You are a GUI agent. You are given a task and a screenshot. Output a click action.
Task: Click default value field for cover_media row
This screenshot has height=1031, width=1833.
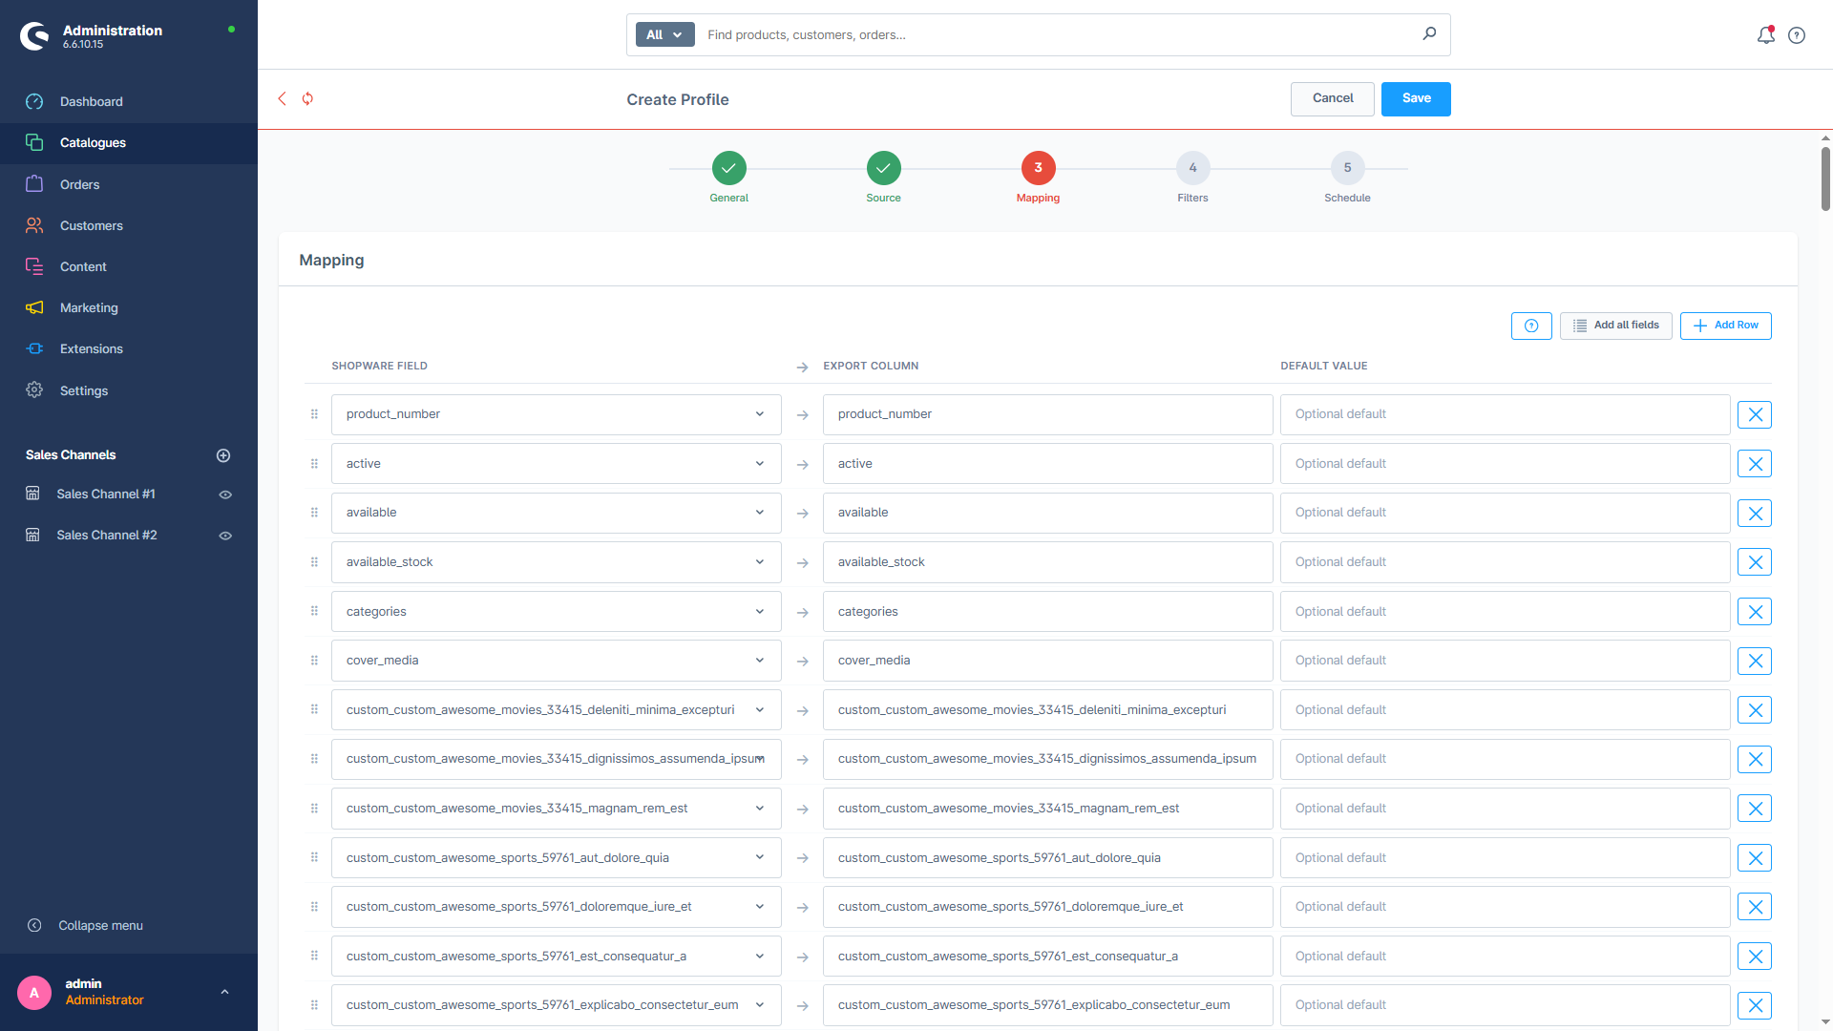pos(1505,661)
